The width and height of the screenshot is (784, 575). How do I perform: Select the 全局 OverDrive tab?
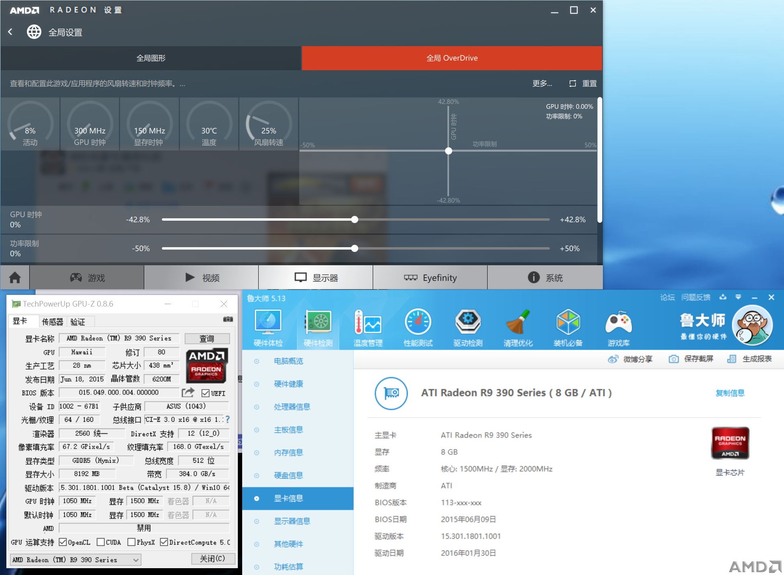452,58
